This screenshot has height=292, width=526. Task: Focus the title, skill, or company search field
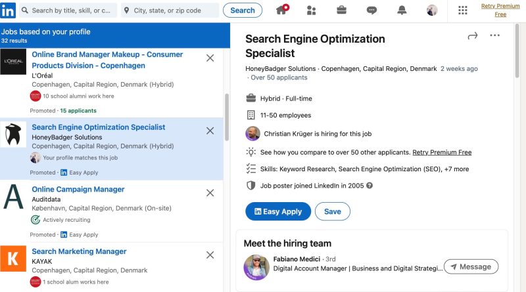68,10
